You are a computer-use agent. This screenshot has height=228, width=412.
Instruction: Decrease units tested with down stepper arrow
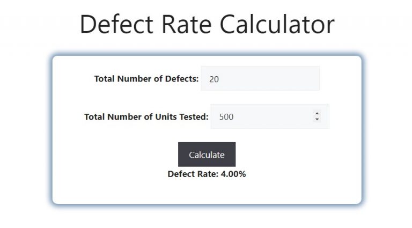coord(317,119)
